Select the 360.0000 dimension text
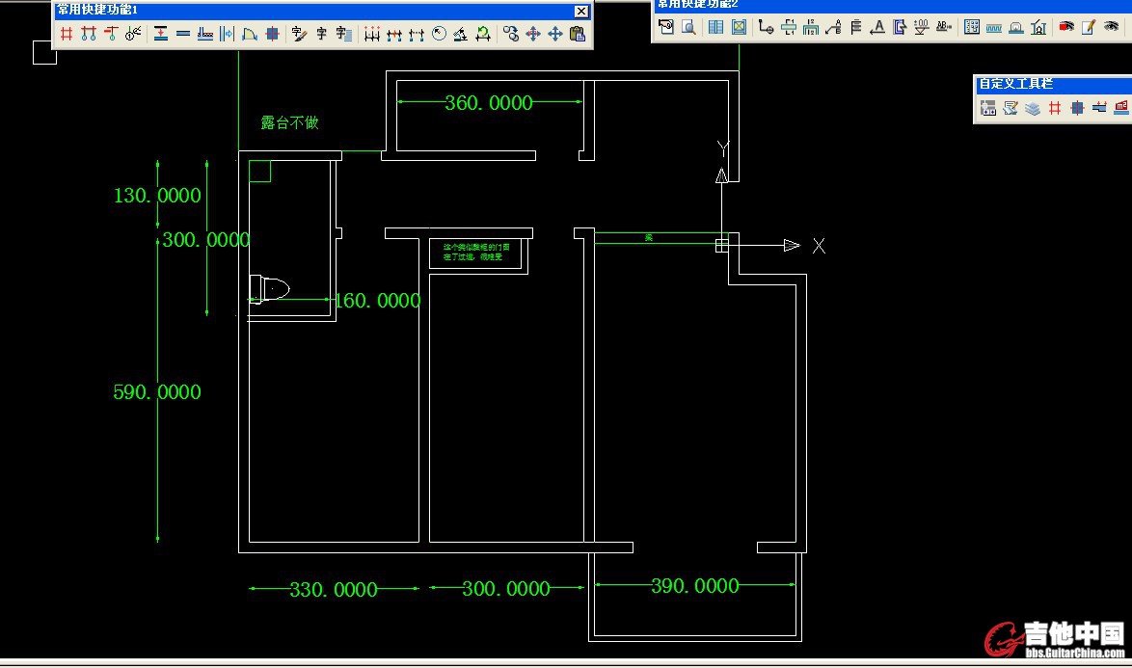 (x=489, y=103)
